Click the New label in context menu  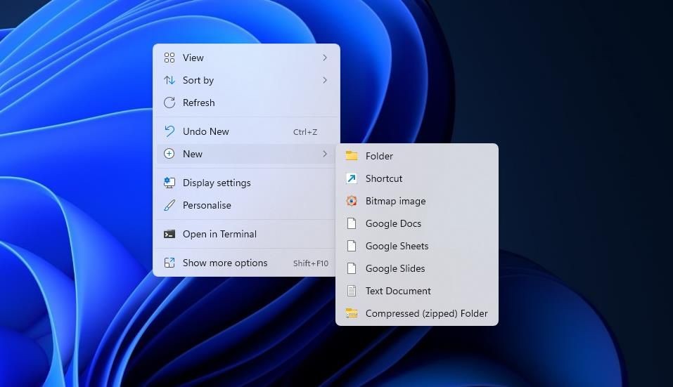(192, 154)
